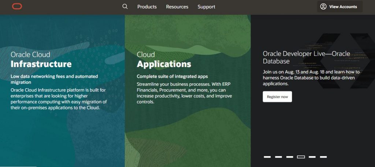Click the "Join us on Aug. 13" description
This screenshot has width=375, height=167.
pyautogui.click(x=311, y=78)
